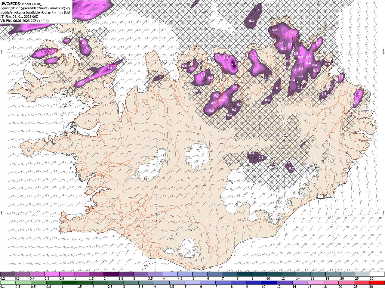Click the "0.2" label in upper legend row
The image size is (385, 289).
point(2,278)
